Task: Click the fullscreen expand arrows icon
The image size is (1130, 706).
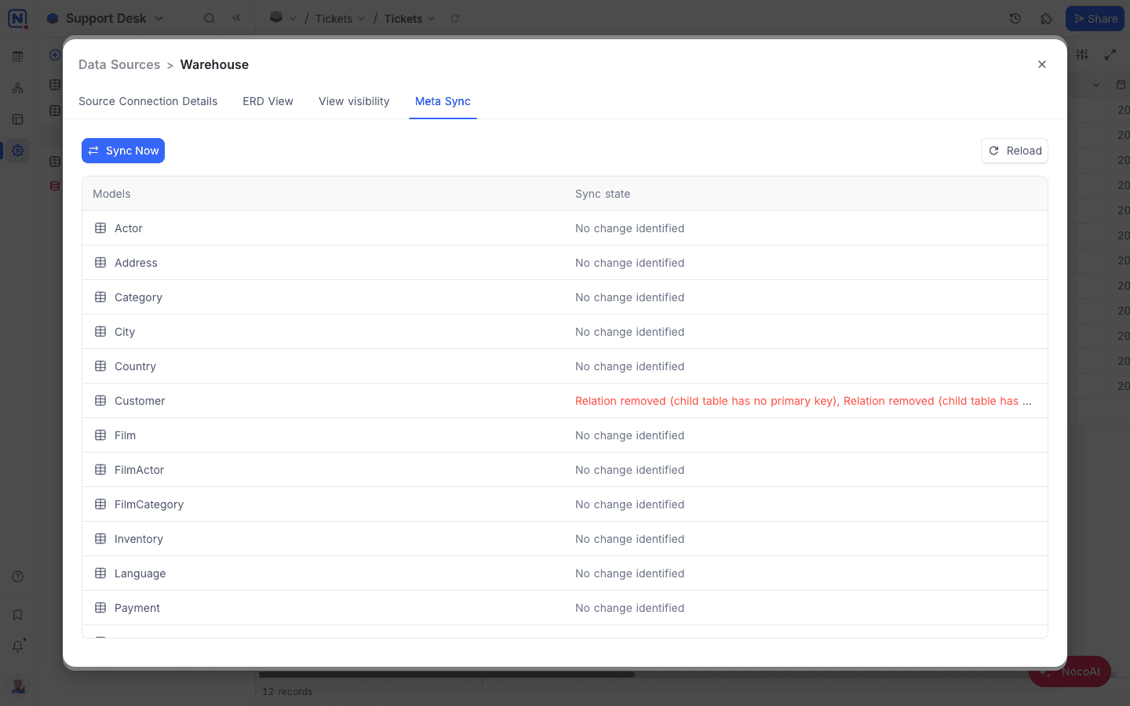Action: click(x=1110, y=54)
